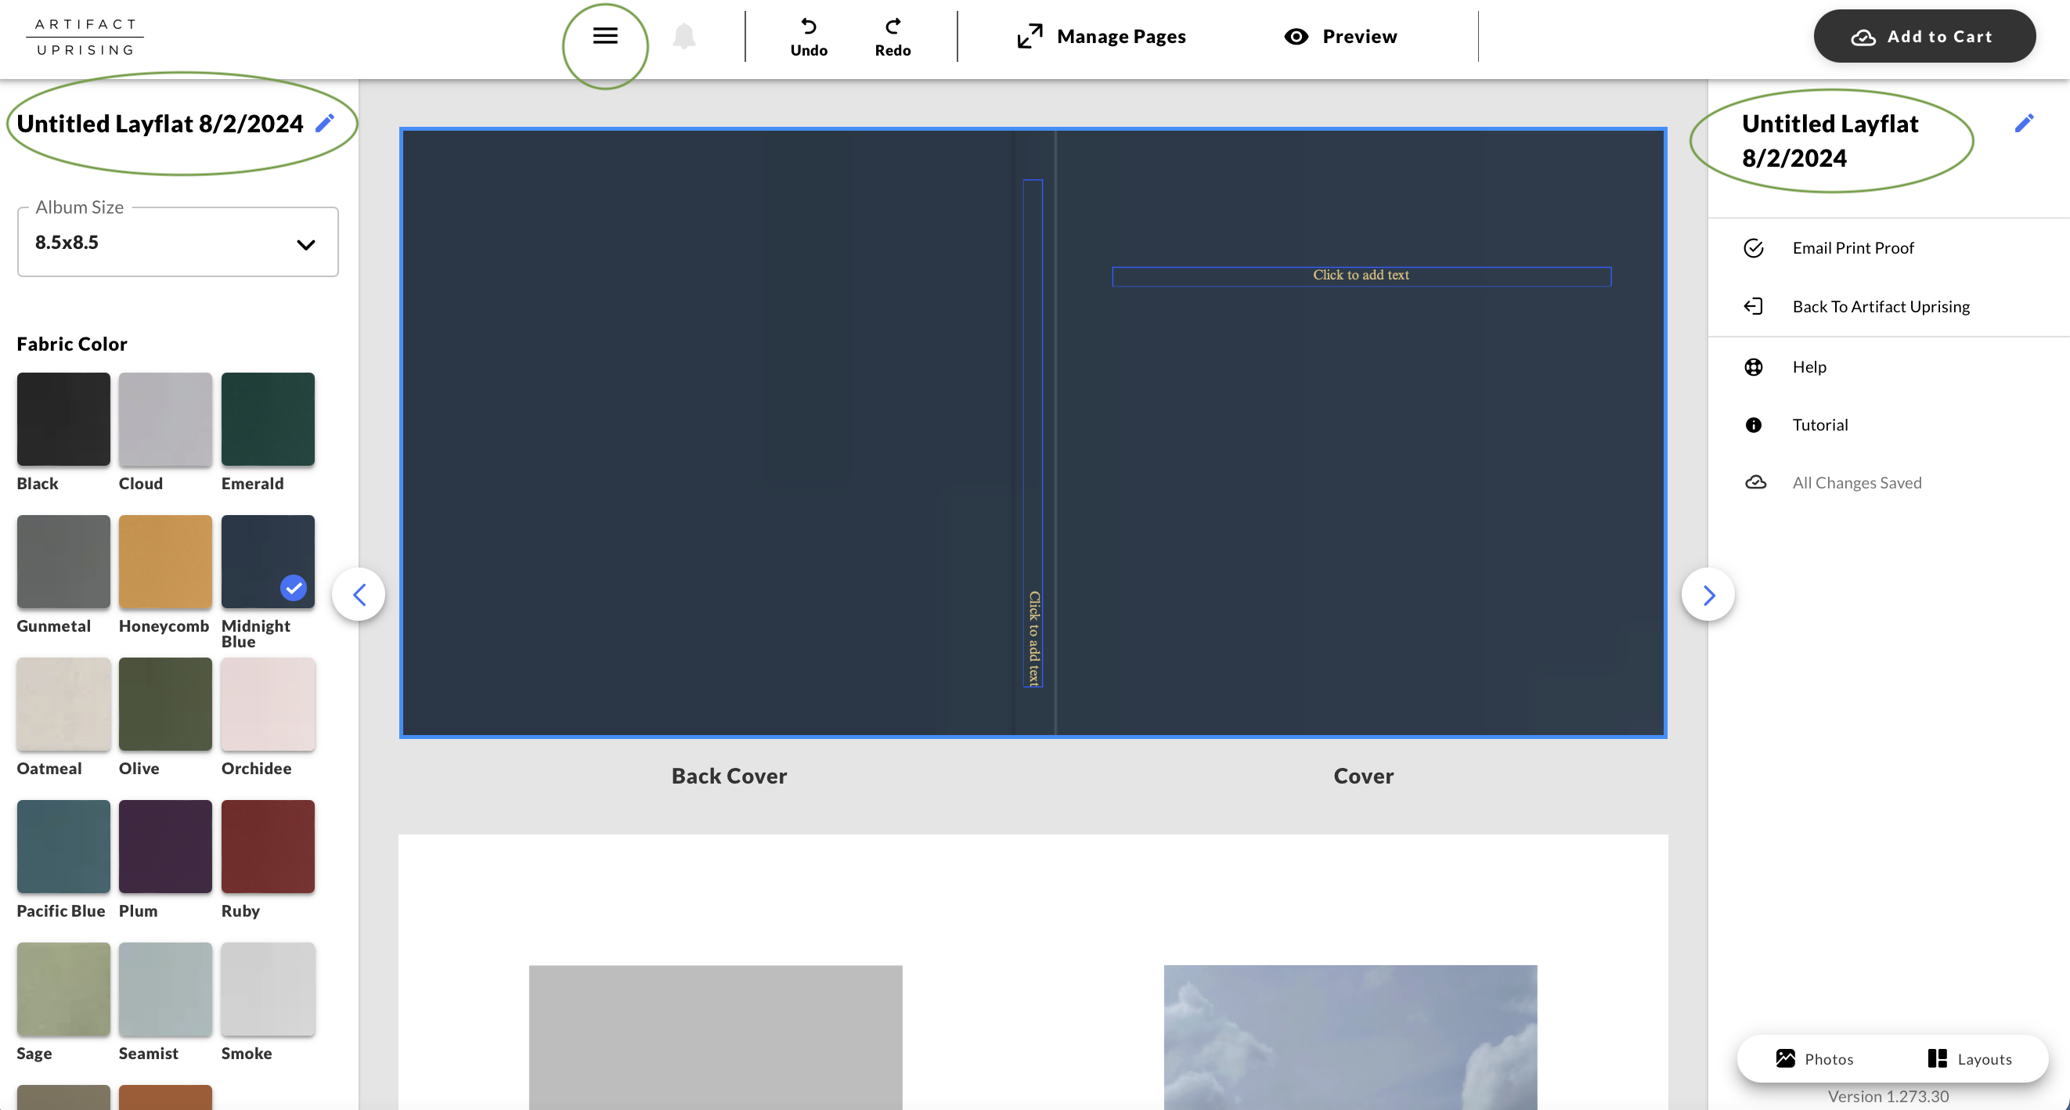2070x1110 pixels.
Task: Edit album title in right panel
Action: (x=2024, y=123)
